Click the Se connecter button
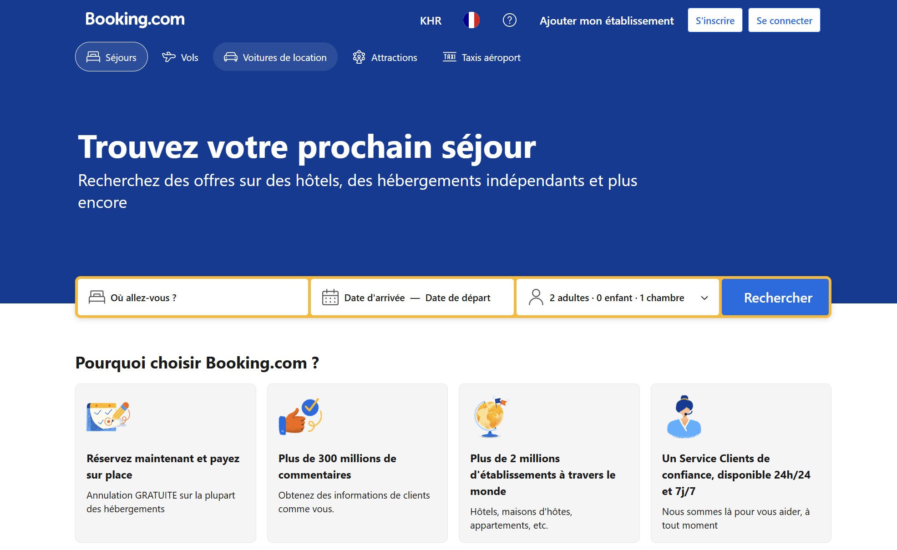Screen dimensions: 897x550 pyautogui.click(x=784, y=20)
